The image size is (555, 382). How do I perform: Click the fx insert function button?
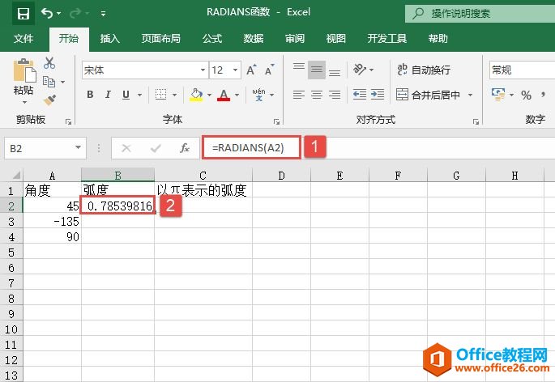coord(184,148)
